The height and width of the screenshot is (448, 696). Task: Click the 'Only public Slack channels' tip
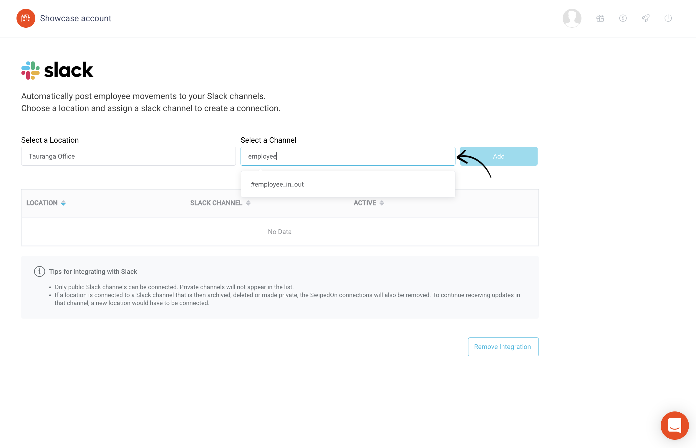(x=174, y=287)
